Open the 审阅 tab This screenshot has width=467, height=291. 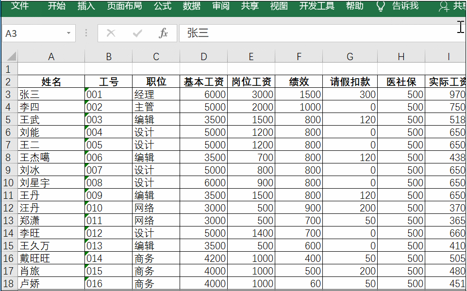click(x=220, y=6)
